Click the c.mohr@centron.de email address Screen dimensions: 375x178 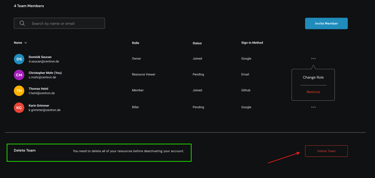(42, 77)
